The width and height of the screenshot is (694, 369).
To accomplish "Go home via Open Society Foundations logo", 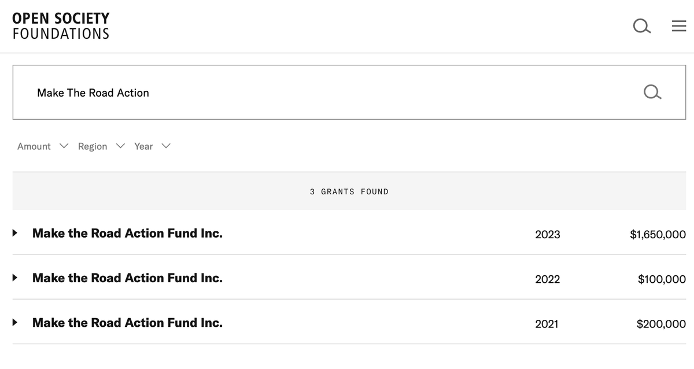I will [61, 26].
